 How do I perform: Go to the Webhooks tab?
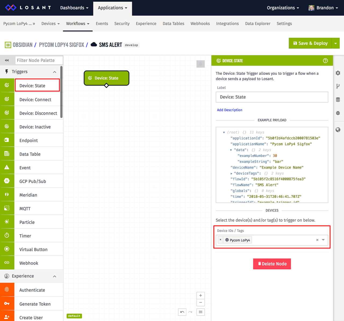click(x=200, y=24)
